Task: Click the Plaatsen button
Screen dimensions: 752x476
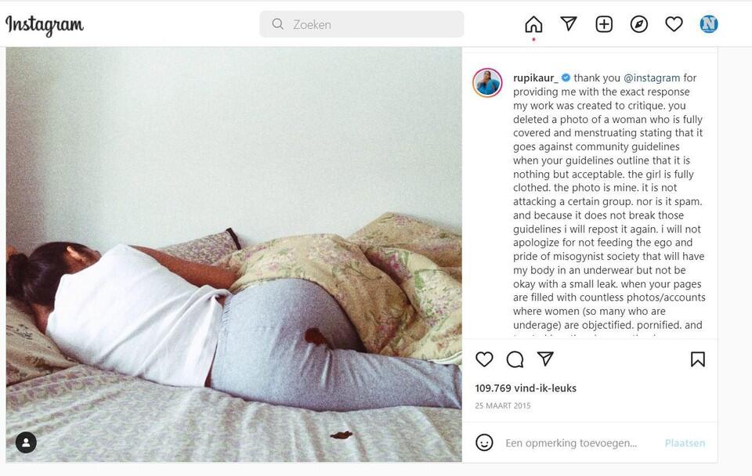Action: point(685,443)
